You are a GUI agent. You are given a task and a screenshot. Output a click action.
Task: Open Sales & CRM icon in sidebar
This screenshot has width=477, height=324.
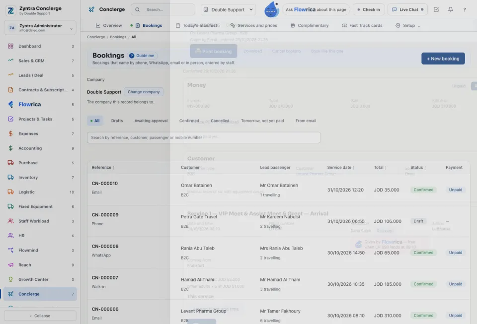[10, 61]
